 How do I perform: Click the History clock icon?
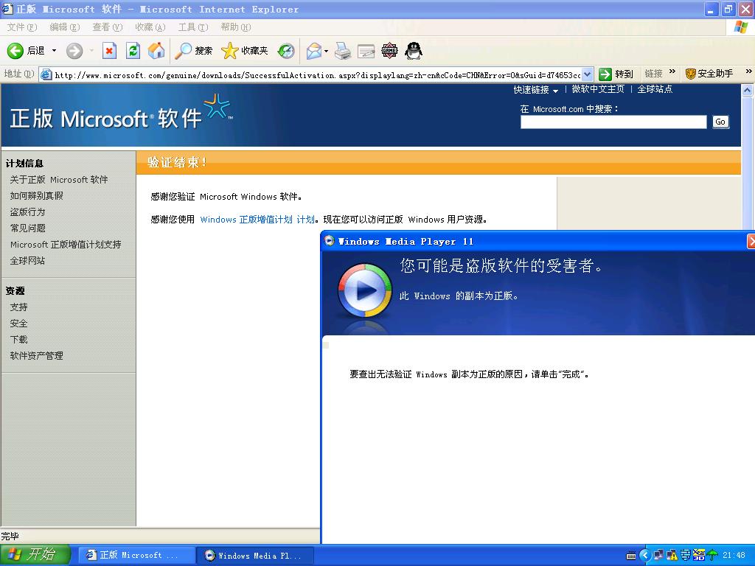coord(286,51)
